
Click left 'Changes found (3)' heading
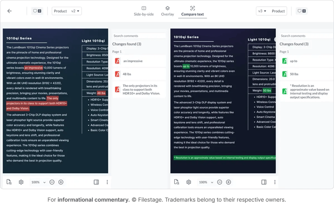127,44
